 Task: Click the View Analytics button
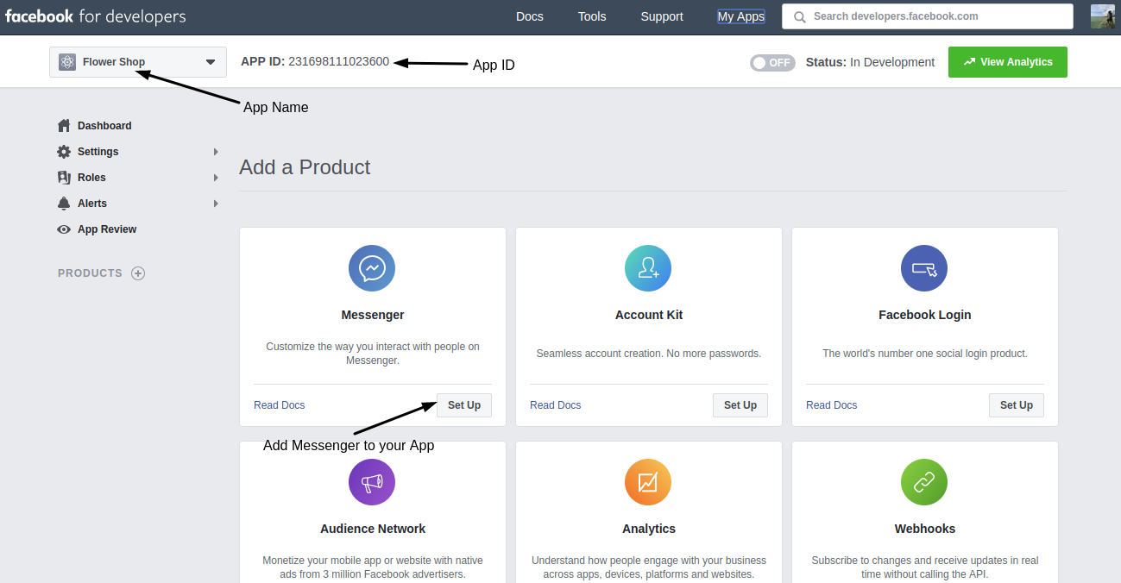pyautogui.click(x=1007, y=62)
